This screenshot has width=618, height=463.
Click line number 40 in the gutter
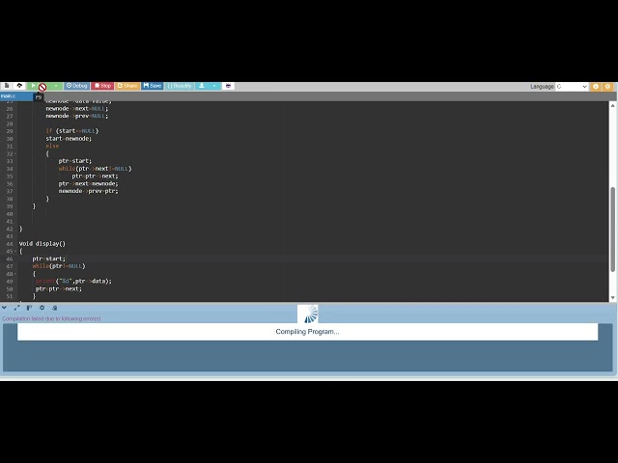[x=10, y=214]
